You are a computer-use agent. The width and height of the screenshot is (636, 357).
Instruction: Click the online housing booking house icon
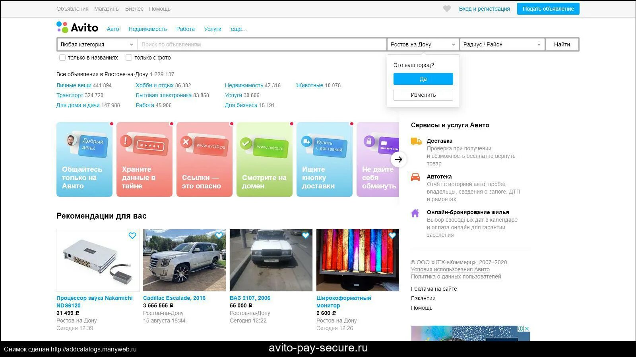point(415,213)
